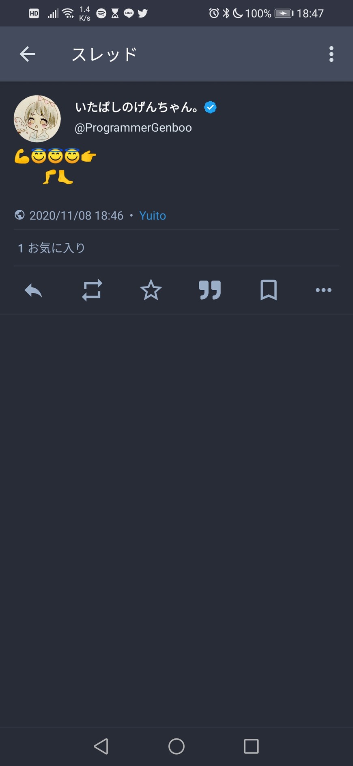Open the Android recent apps square
The height and width of the screenshot is (766, 353).
pyautogui.click(x=251, y=746)
